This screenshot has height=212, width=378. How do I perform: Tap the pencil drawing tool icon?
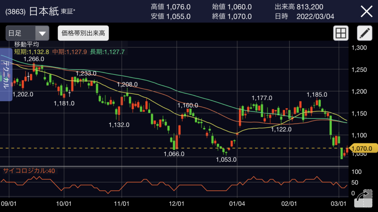coord(364,33)
